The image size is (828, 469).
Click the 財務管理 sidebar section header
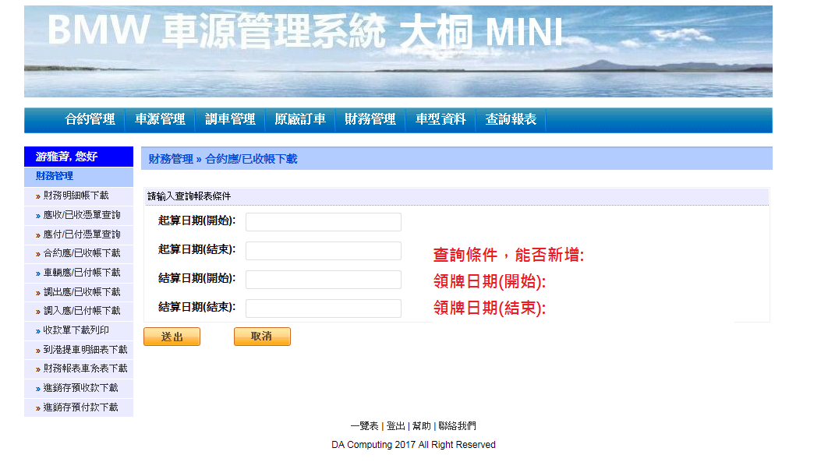click(55, 176)
